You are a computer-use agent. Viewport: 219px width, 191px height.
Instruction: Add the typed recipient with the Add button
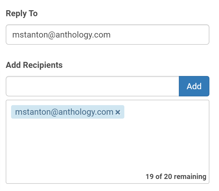(x=194, y=86)
